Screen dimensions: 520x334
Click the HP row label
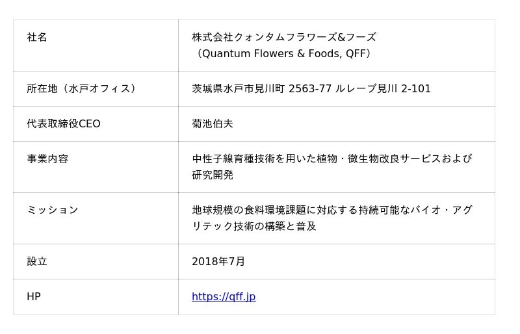[34, 297]
